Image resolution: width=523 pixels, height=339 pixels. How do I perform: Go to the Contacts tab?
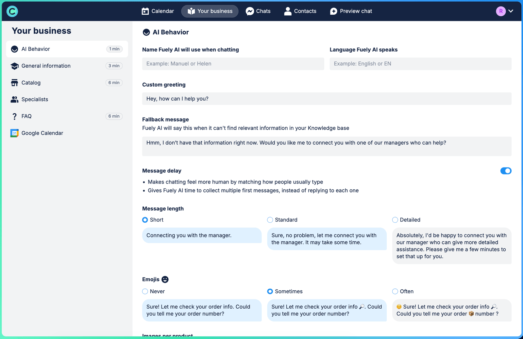pos(300,11)
